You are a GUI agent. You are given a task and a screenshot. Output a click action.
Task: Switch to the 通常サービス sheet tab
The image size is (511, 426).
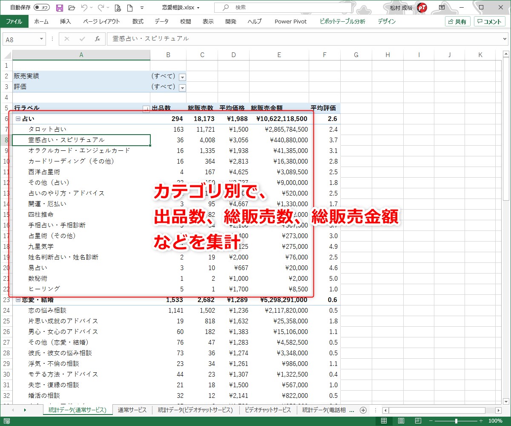pos(132,410)
